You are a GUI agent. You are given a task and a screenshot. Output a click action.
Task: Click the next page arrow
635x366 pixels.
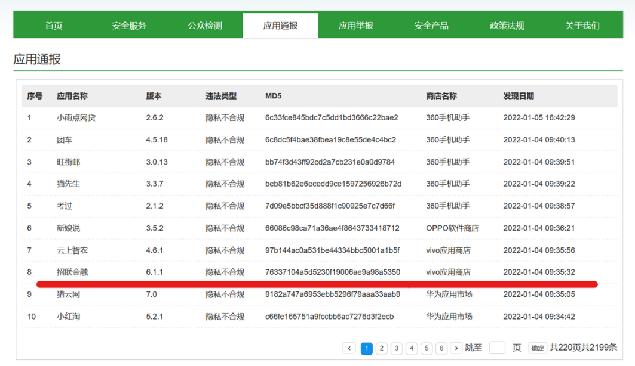point(456,348)
